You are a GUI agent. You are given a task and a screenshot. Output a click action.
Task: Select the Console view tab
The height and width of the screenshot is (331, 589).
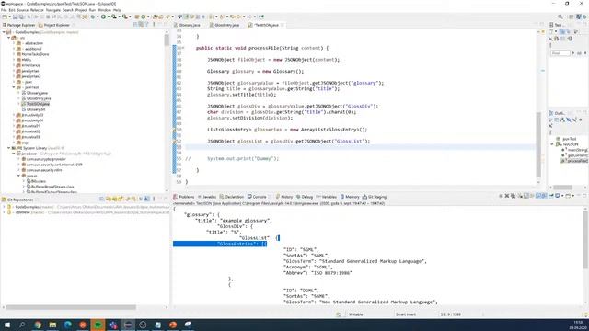click(x=257, y=197)
